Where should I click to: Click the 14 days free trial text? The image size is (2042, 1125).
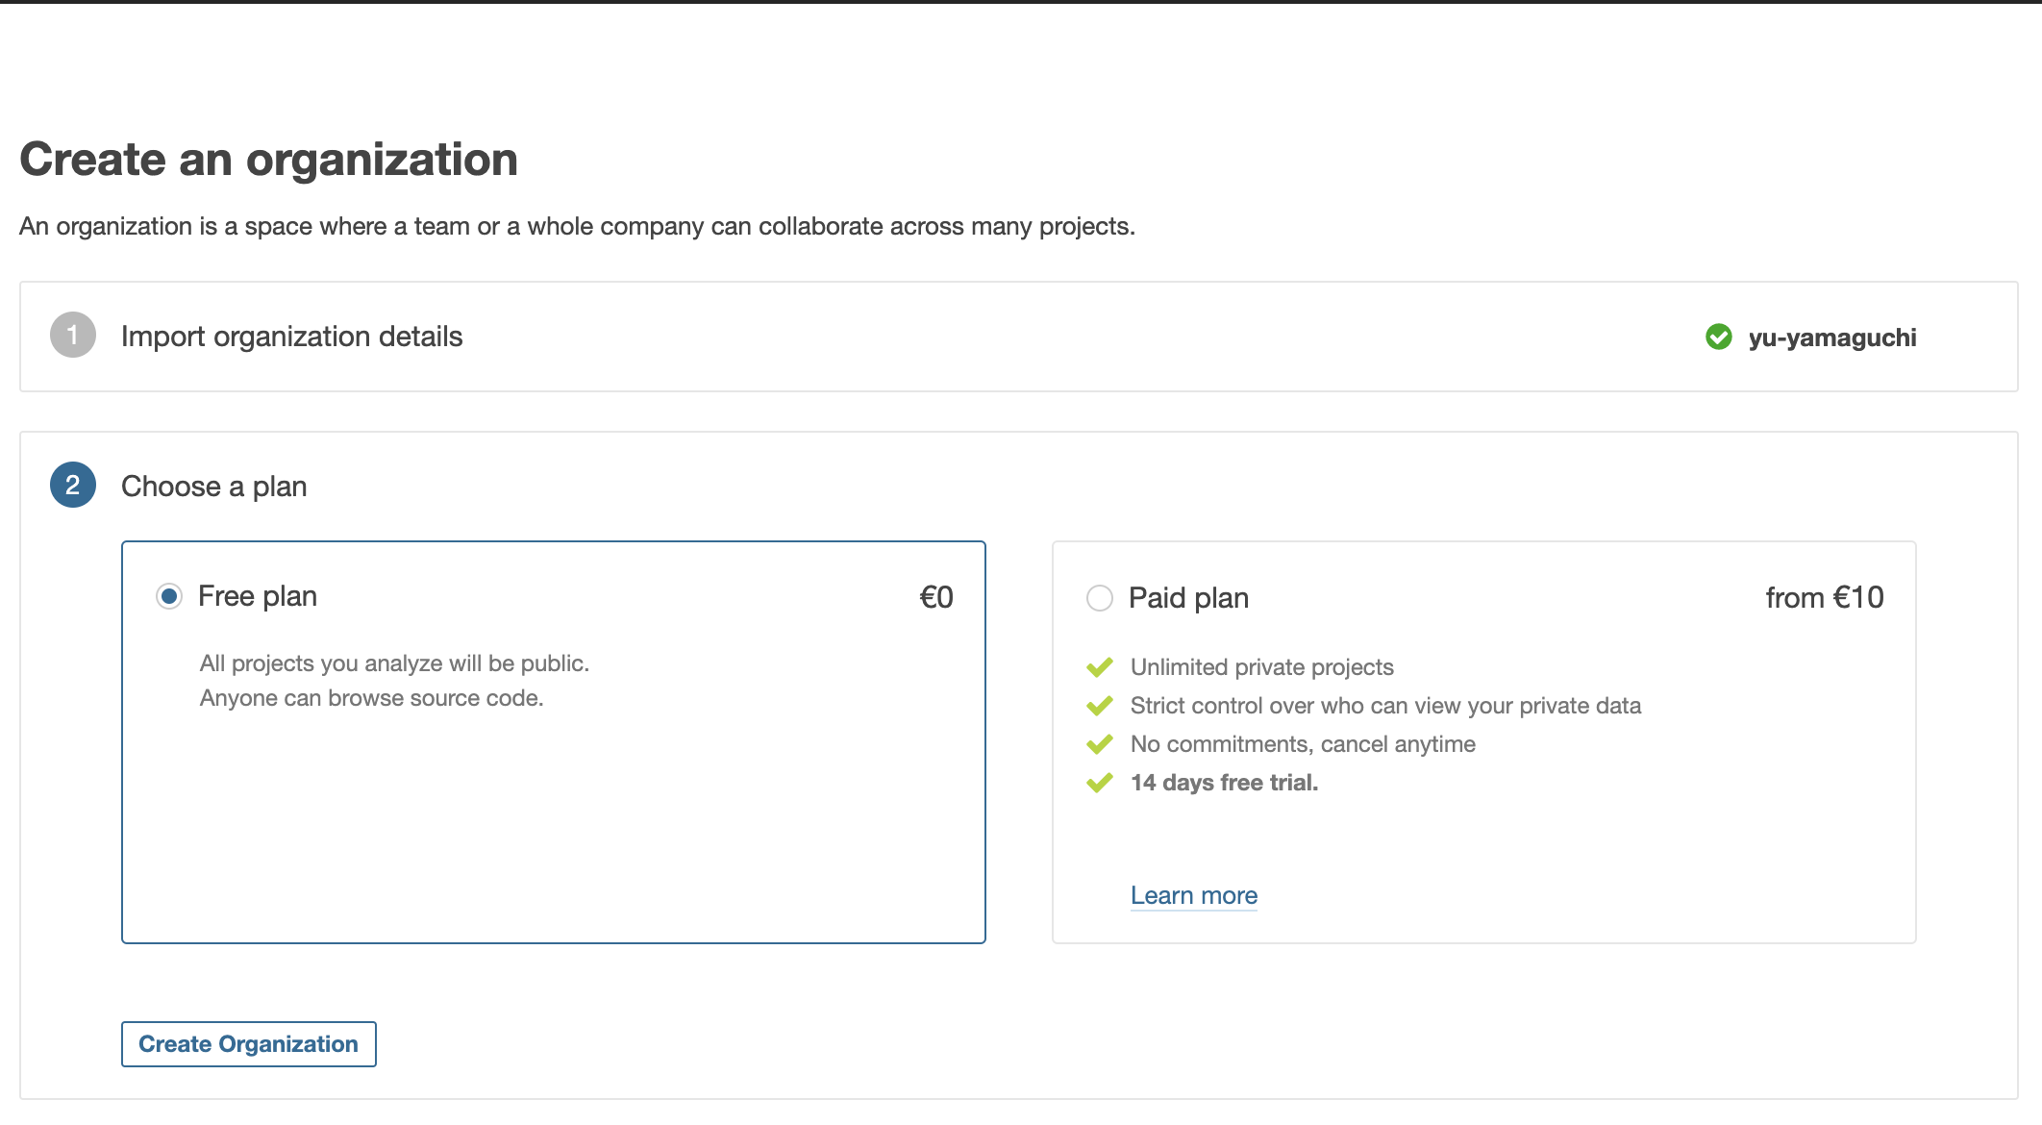point(1224,783)
